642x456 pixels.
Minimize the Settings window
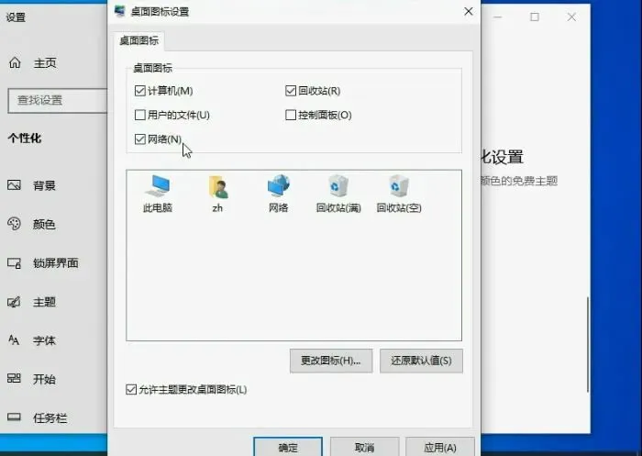tap(497, 17)
